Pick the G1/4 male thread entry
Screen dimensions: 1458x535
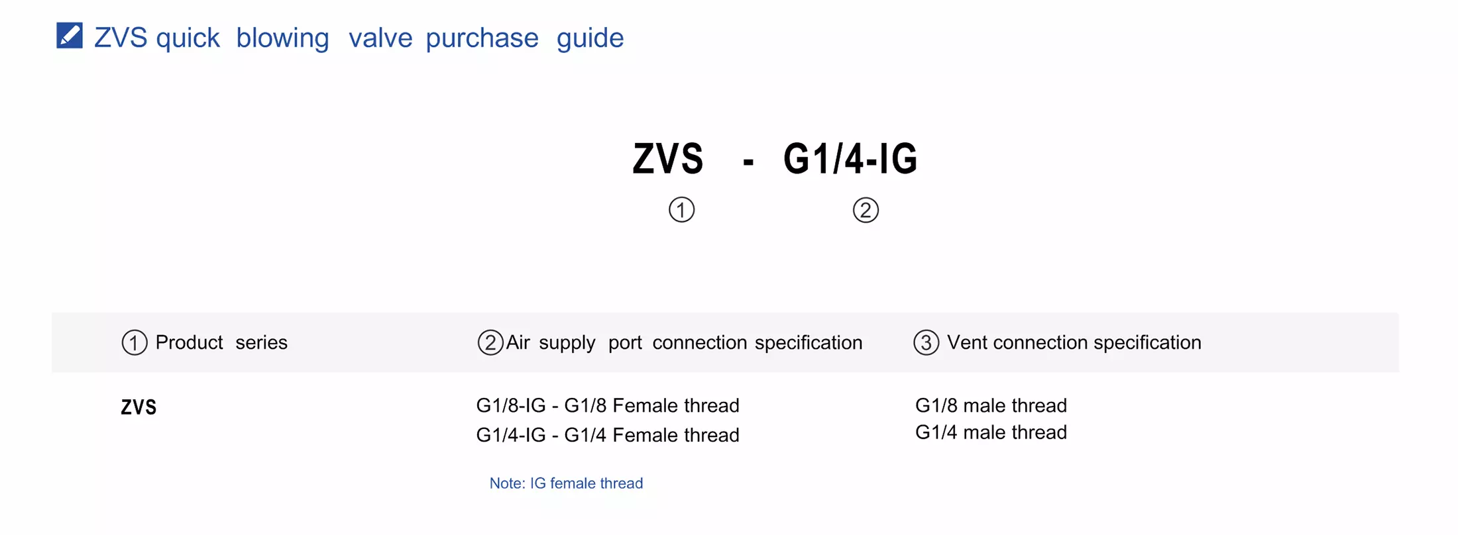click(991, 432)
